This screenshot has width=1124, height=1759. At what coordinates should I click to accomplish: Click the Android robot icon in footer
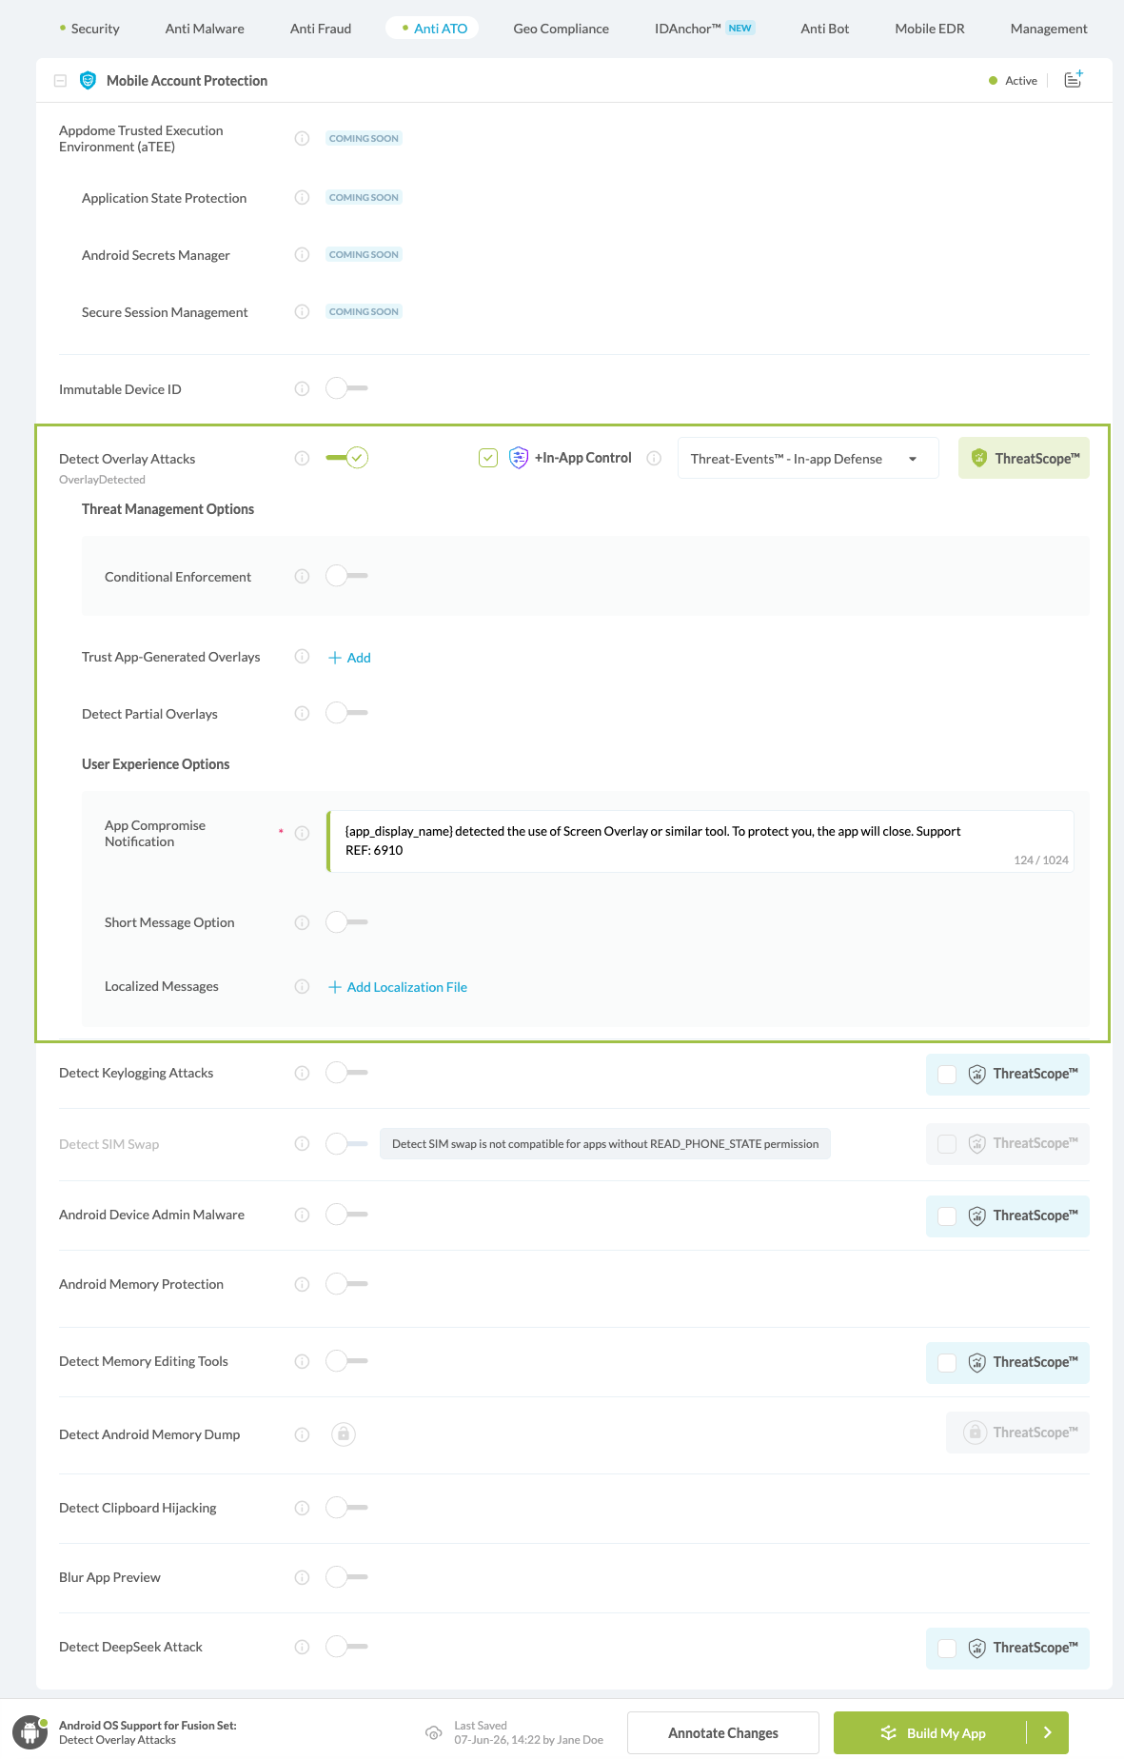[x=30, y=1732]
